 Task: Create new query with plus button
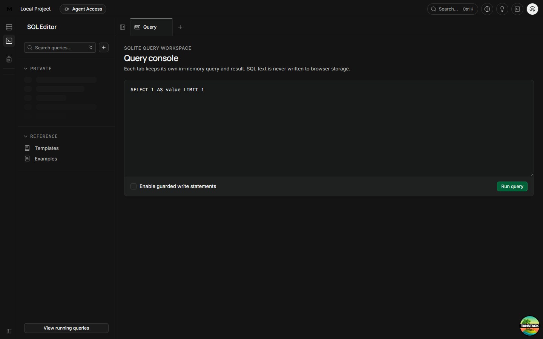(x=104, y=47)
